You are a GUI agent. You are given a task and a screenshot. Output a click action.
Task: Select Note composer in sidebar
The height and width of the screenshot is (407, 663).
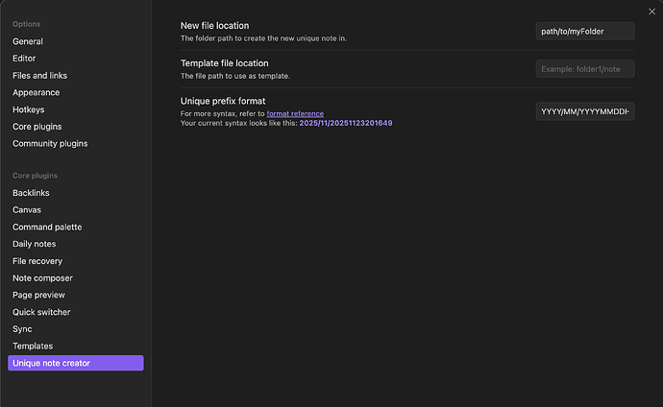pyautogui.click(x=42, y=278)
